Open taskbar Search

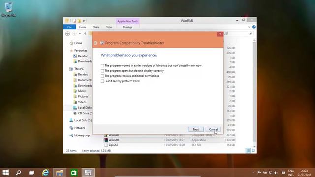19,173
